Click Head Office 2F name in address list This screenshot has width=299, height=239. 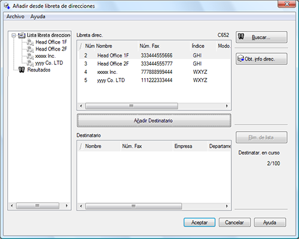[x=113, y=64]
